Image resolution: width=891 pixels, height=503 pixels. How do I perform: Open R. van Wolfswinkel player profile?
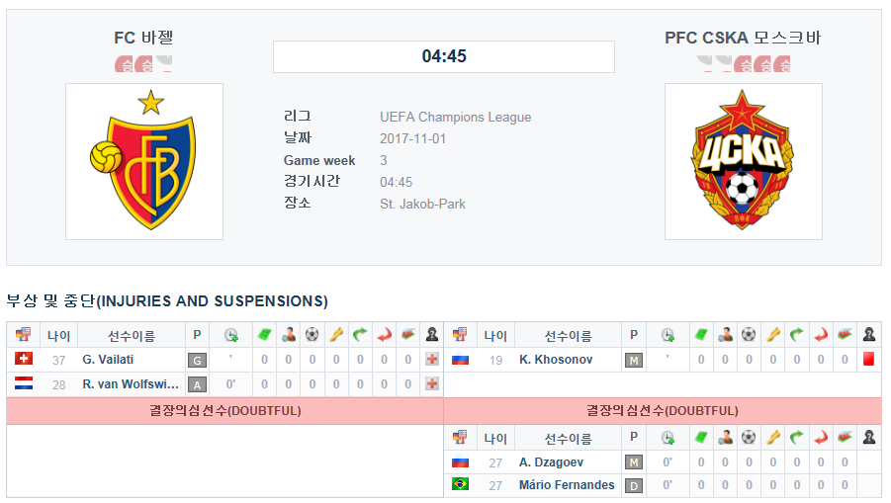[x=131, y=384]
